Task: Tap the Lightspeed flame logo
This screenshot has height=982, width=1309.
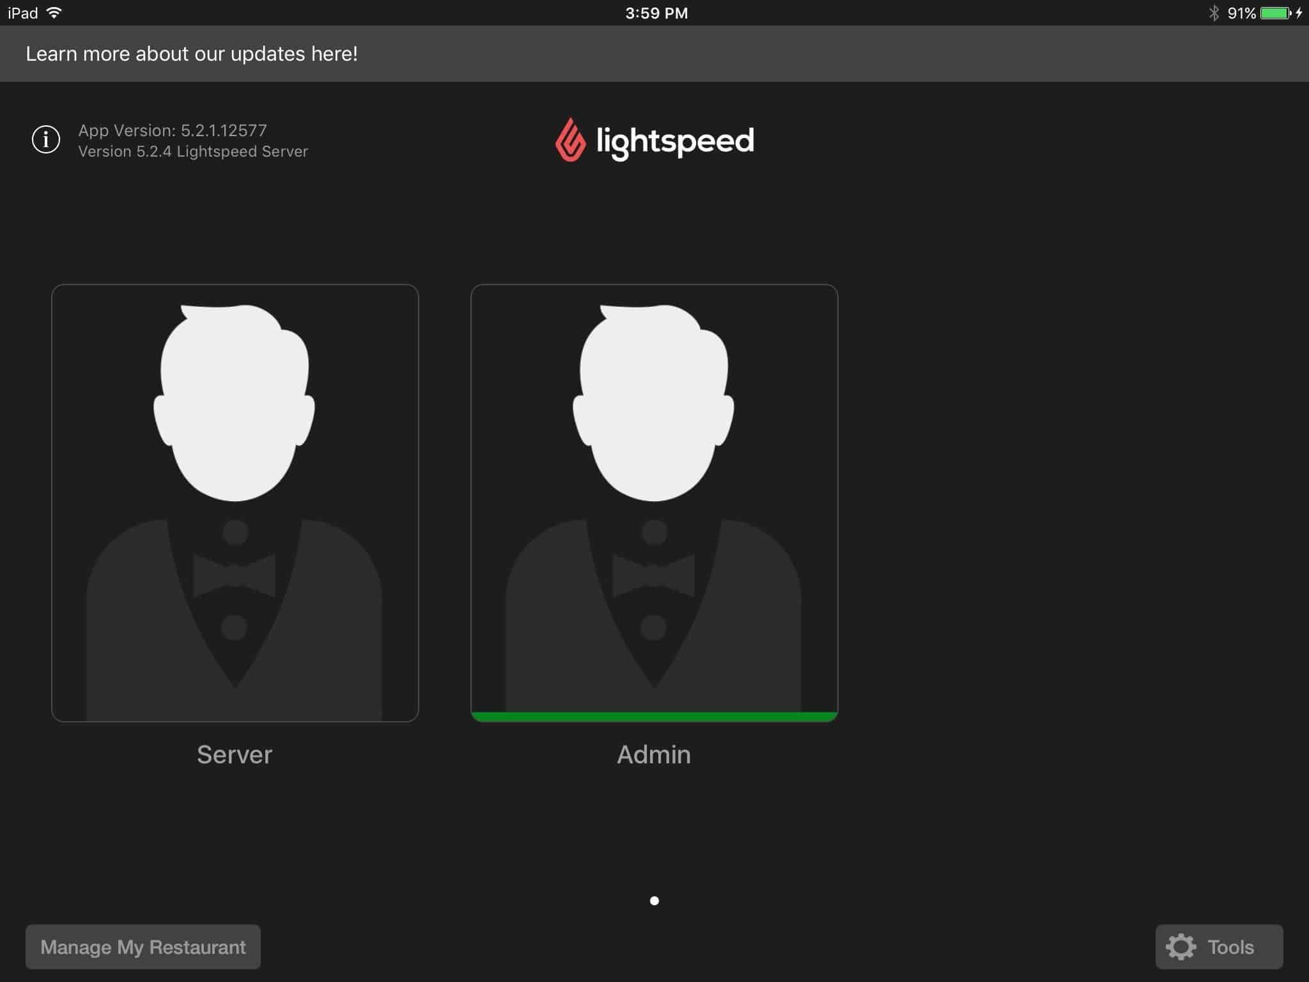Action: [570, 140]
